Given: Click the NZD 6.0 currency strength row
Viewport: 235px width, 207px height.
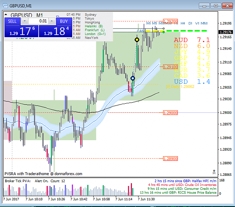Looking at the screenshot, I should (192, 46).
